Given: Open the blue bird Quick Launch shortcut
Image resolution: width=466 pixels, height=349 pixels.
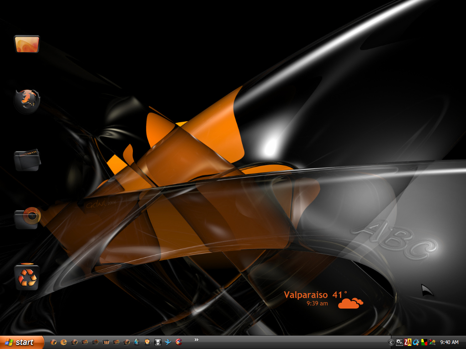Looking at the screenshot, I should coord(168,342).
